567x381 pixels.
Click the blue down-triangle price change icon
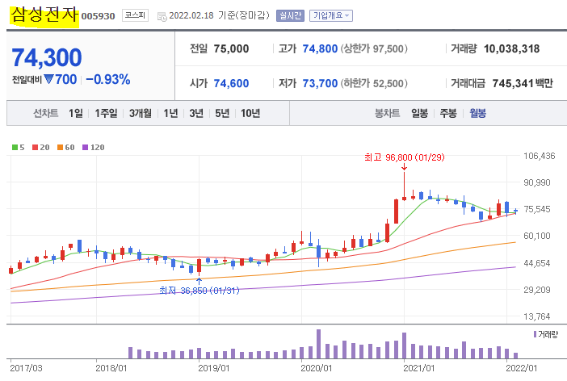(x=48, y=79)
